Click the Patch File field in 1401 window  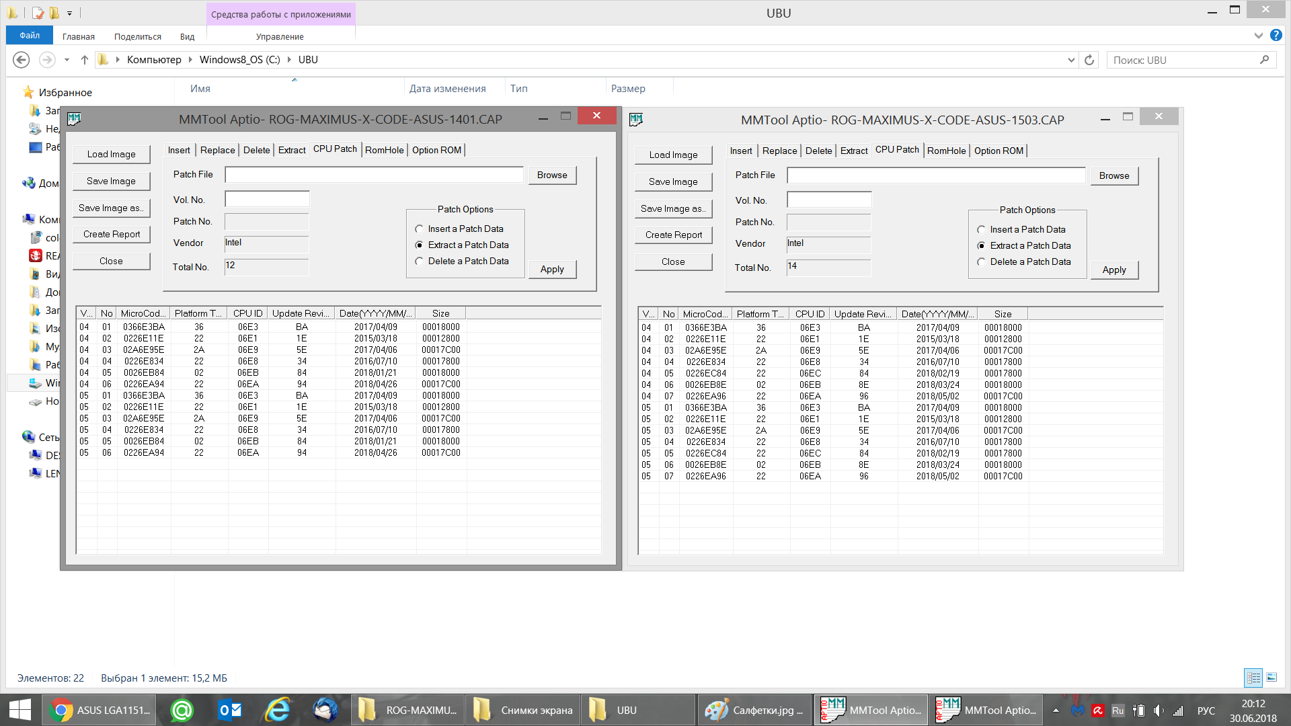point(374,175)
